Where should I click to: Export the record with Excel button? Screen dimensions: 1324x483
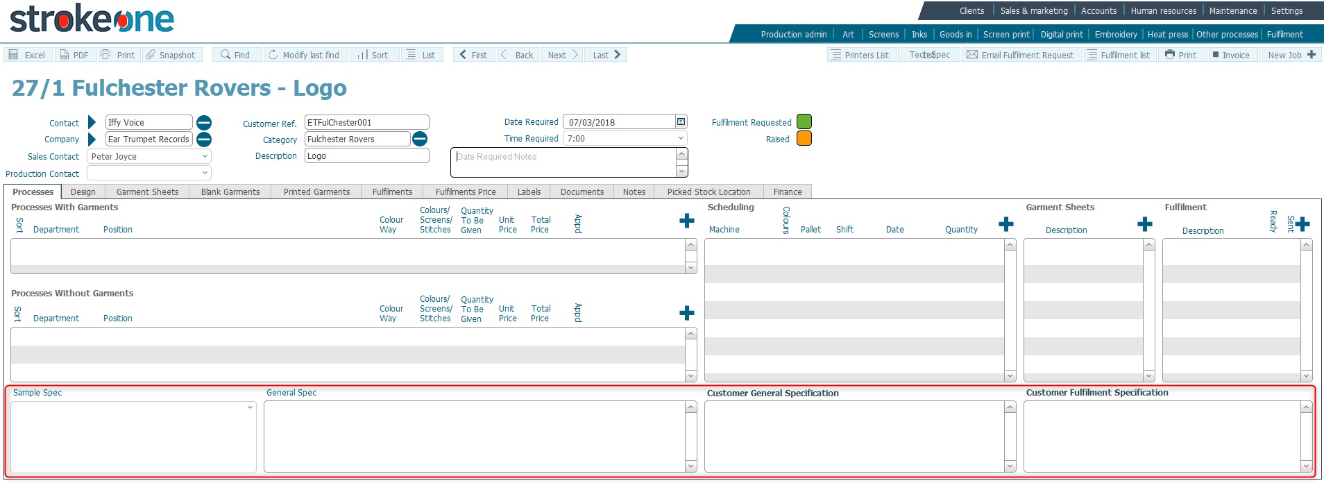(27, 55)
